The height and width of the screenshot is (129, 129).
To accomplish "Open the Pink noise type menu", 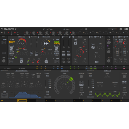I will coord(68,52).
